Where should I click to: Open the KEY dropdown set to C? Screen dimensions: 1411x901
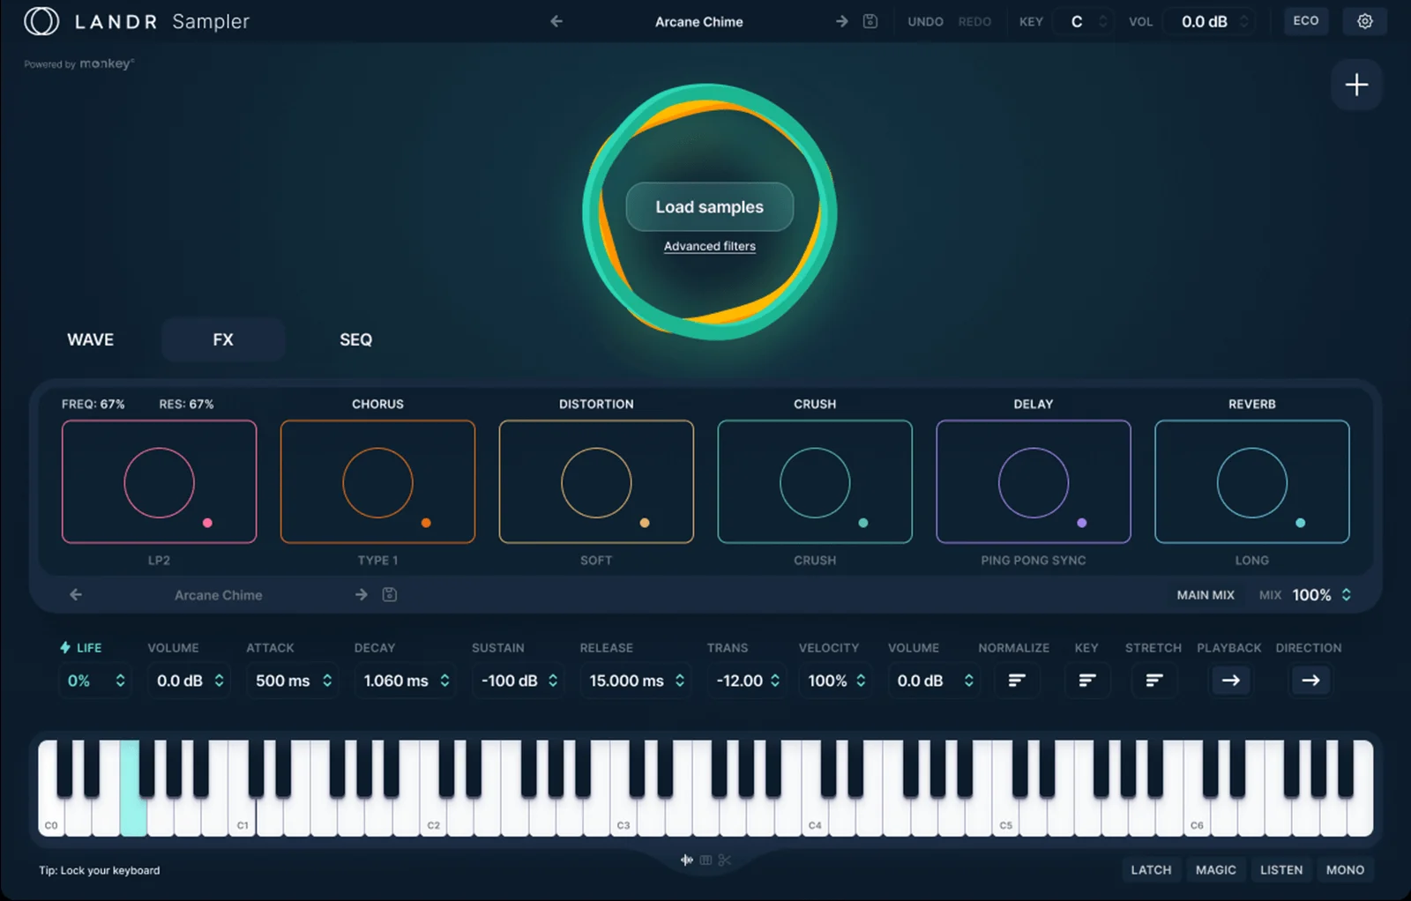(x=1083, y=20)
